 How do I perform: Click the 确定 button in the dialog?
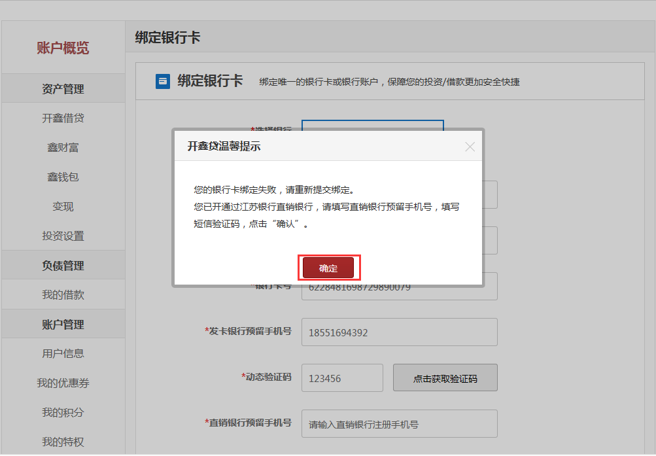328,268
